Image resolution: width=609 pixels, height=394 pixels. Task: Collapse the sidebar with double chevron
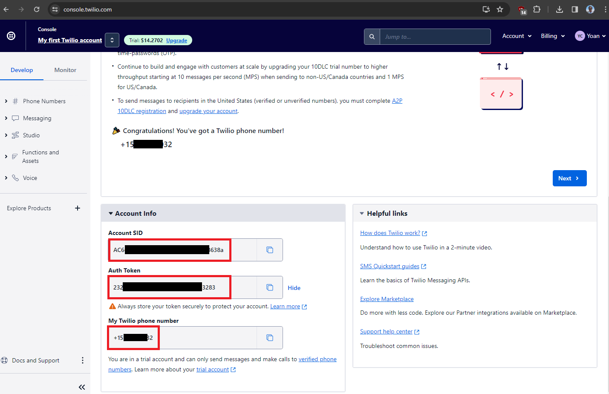(82, 387)
